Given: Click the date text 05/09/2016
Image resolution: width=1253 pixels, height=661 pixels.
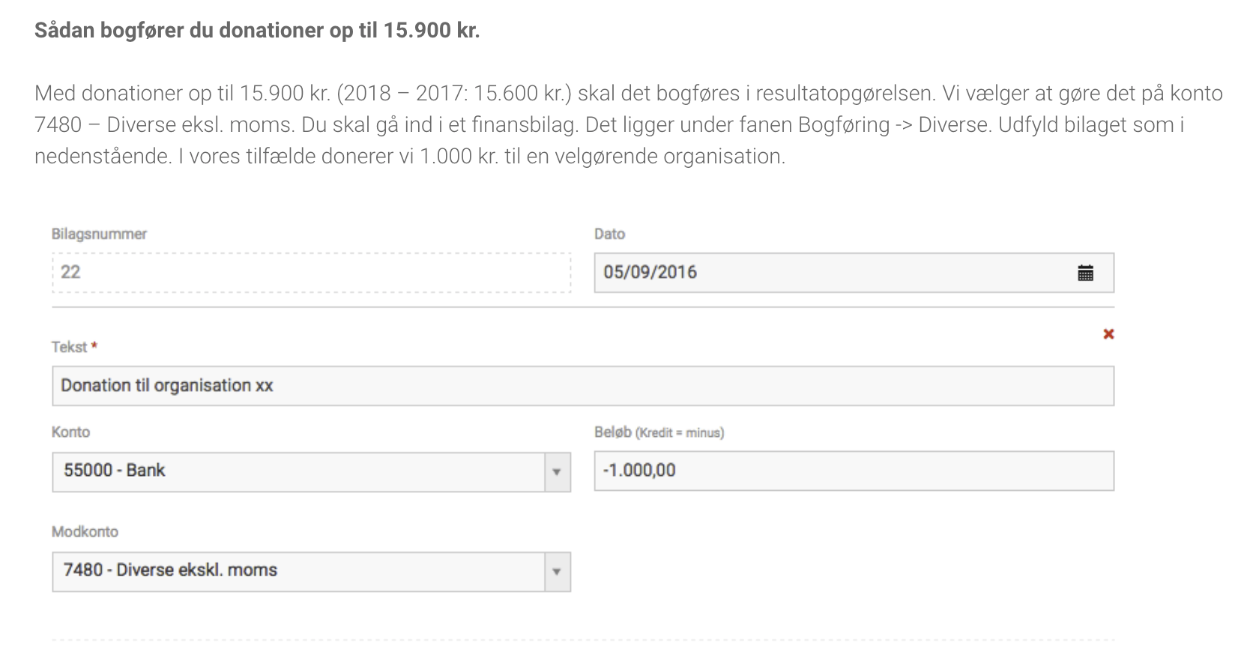Looking at the screenshot, I should click(650, 273).
